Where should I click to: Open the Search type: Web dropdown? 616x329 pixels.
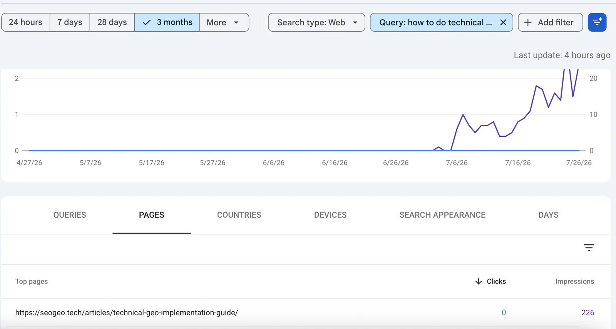(316, 22)
